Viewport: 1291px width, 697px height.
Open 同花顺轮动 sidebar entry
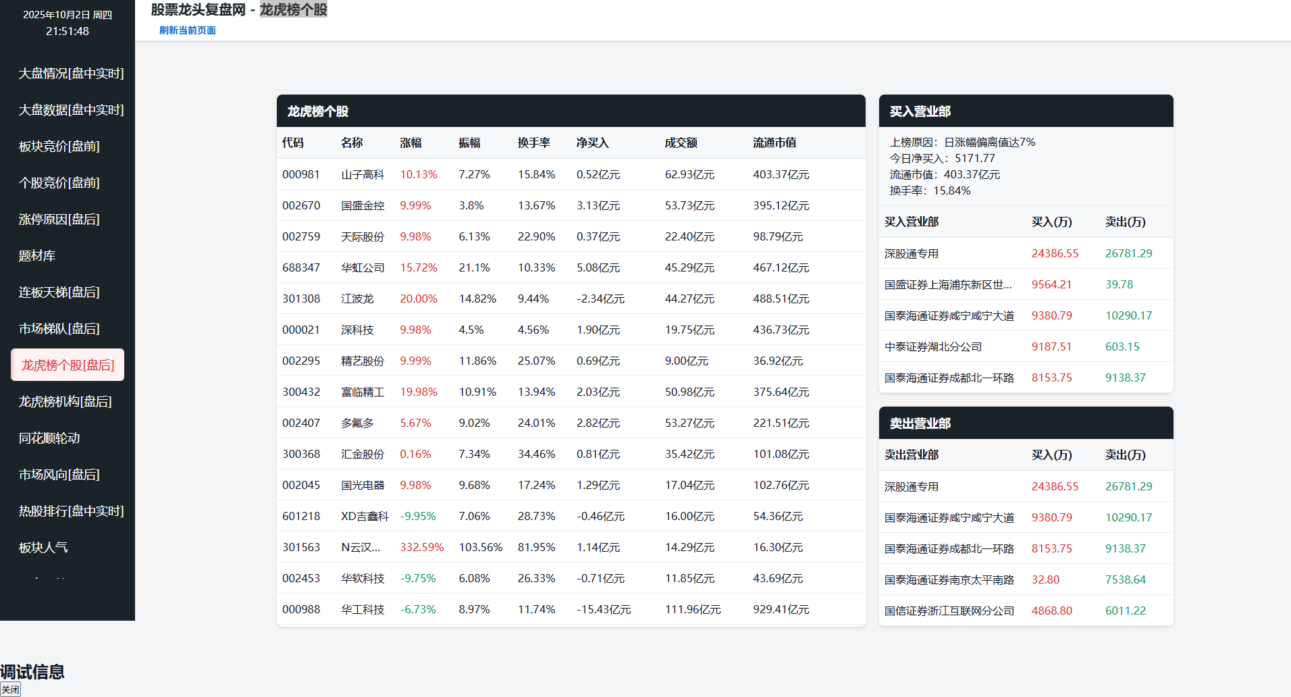click(49, 438)
